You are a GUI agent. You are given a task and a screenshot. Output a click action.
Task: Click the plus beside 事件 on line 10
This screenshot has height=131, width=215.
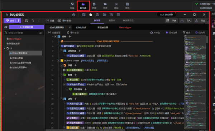[75, 65]
